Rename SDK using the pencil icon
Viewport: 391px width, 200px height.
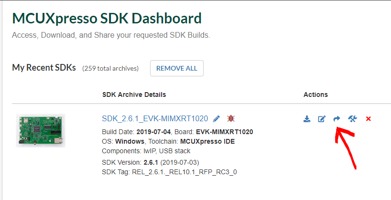(217, 119)
